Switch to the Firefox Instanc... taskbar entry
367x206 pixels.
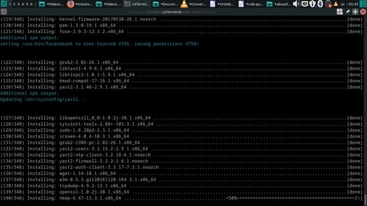80,4
